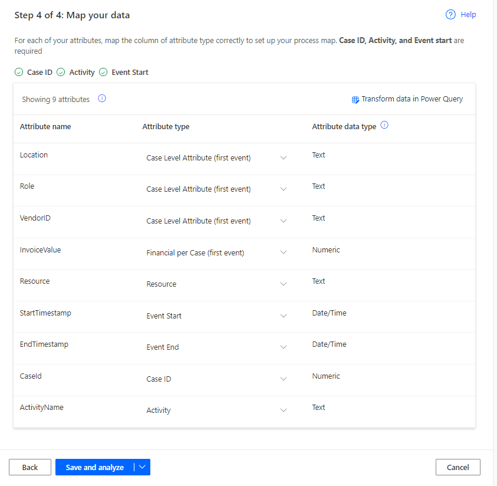The image size is (497, 486).
Task: Open the EndTimestamp Event End dropdown
Action: [x=284, y=347]
